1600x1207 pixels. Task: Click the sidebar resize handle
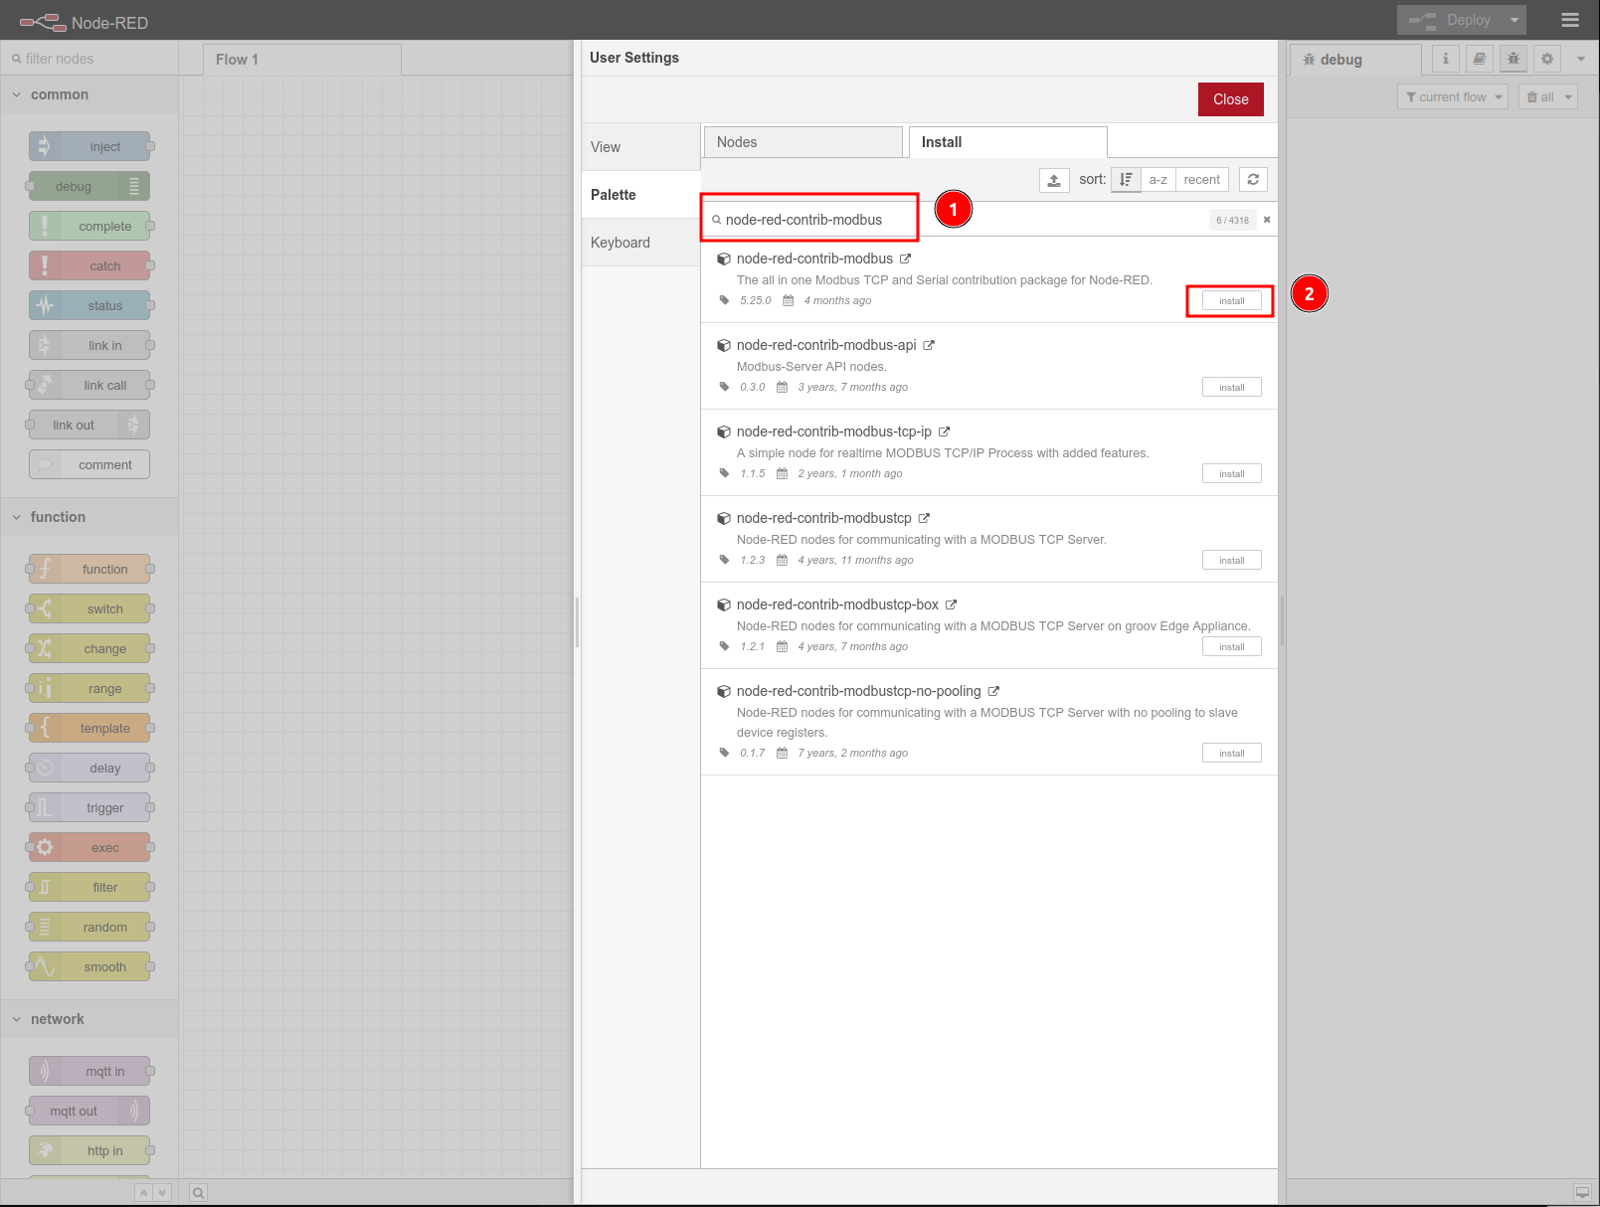tap(1282, 621)
